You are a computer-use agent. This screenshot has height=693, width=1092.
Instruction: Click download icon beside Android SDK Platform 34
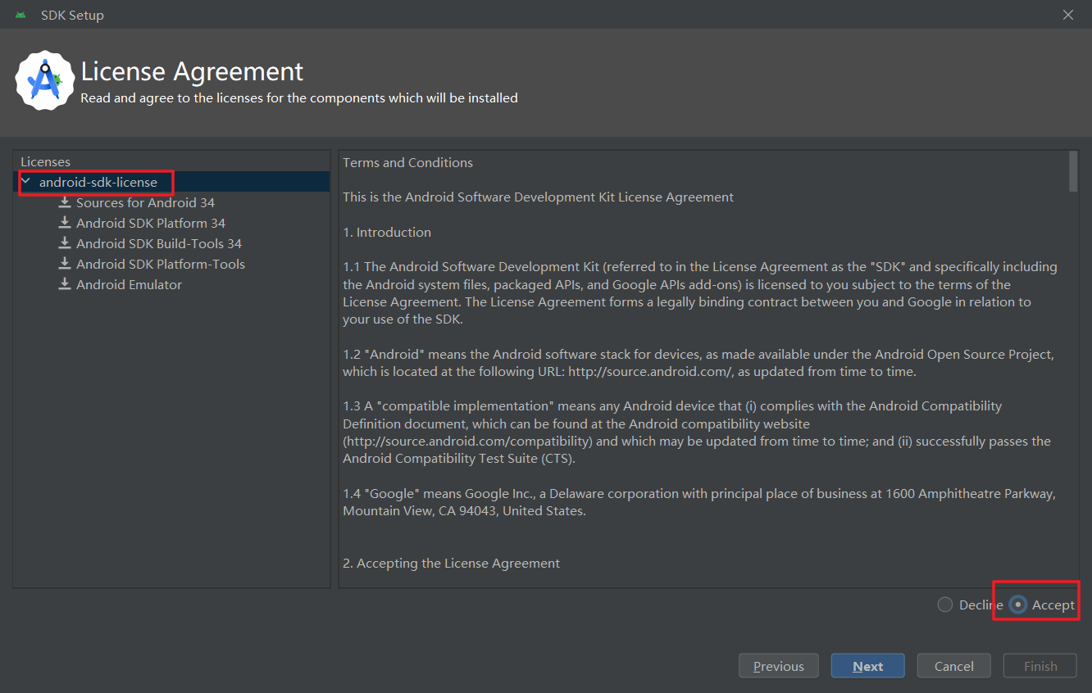tap(65, 223)
